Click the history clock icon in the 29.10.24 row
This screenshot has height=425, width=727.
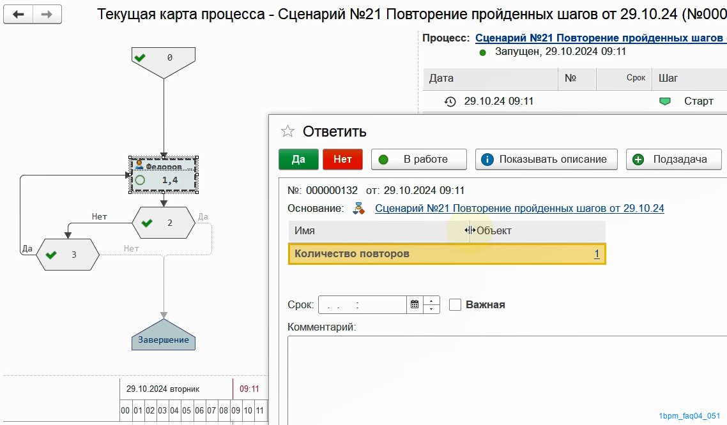pos(450,101)
